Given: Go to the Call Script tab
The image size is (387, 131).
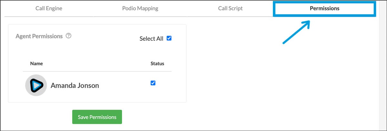Looking at the screenshot, I should coord(230,8).
